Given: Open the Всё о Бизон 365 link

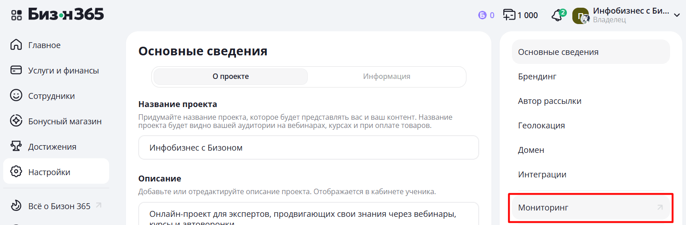Looking at the screenshot, I should click(x=59, y=206).
